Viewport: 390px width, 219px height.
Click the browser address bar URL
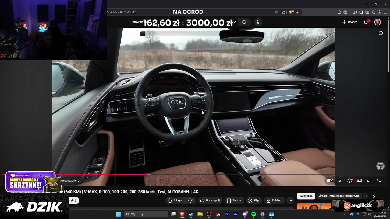pyautogui.click(x=121, y=12)
